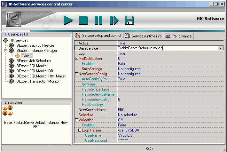The width and height of the screenshot is (227, 152).
Task: Click the NewServiceName FB0 value
Action: tap(121, 110)
